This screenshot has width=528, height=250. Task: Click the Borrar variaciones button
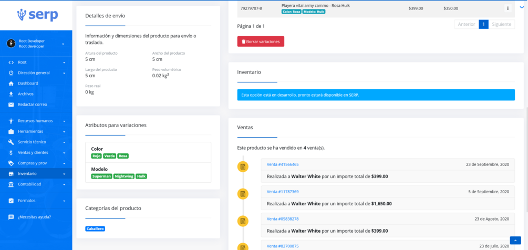[261, 41]
